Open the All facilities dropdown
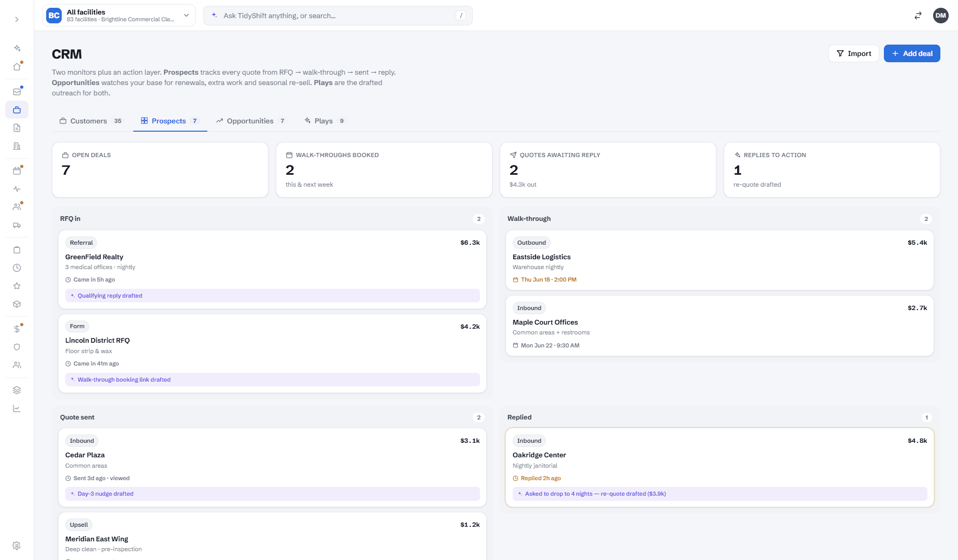Viewport: 958px width, 560px height. (119, 16)
